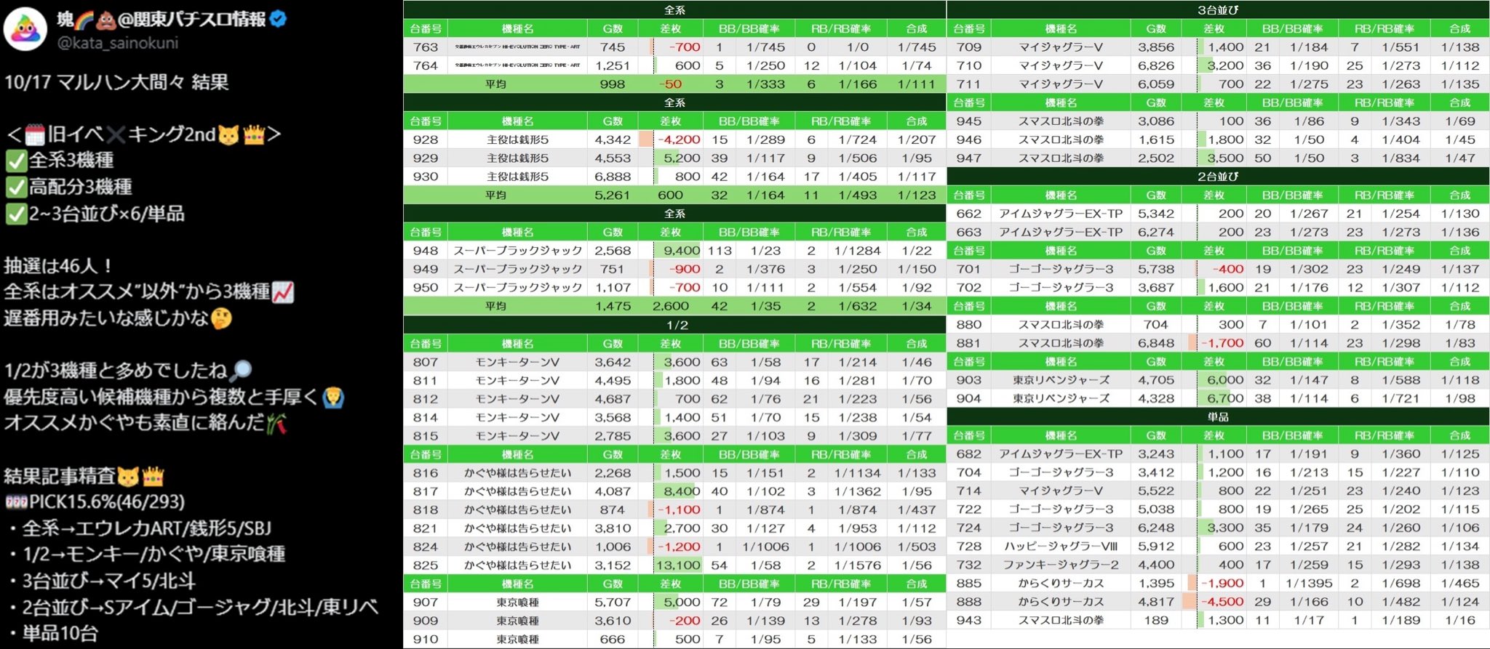Click the chart emoji after 3機種
Viewport: 1490px width, 649px height.
coord(283,292)
